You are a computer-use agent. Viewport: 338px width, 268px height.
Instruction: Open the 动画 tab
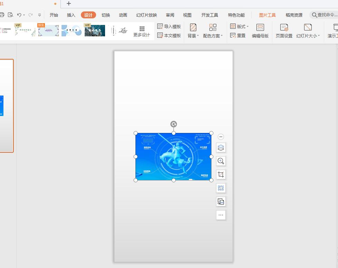[123, 15]
